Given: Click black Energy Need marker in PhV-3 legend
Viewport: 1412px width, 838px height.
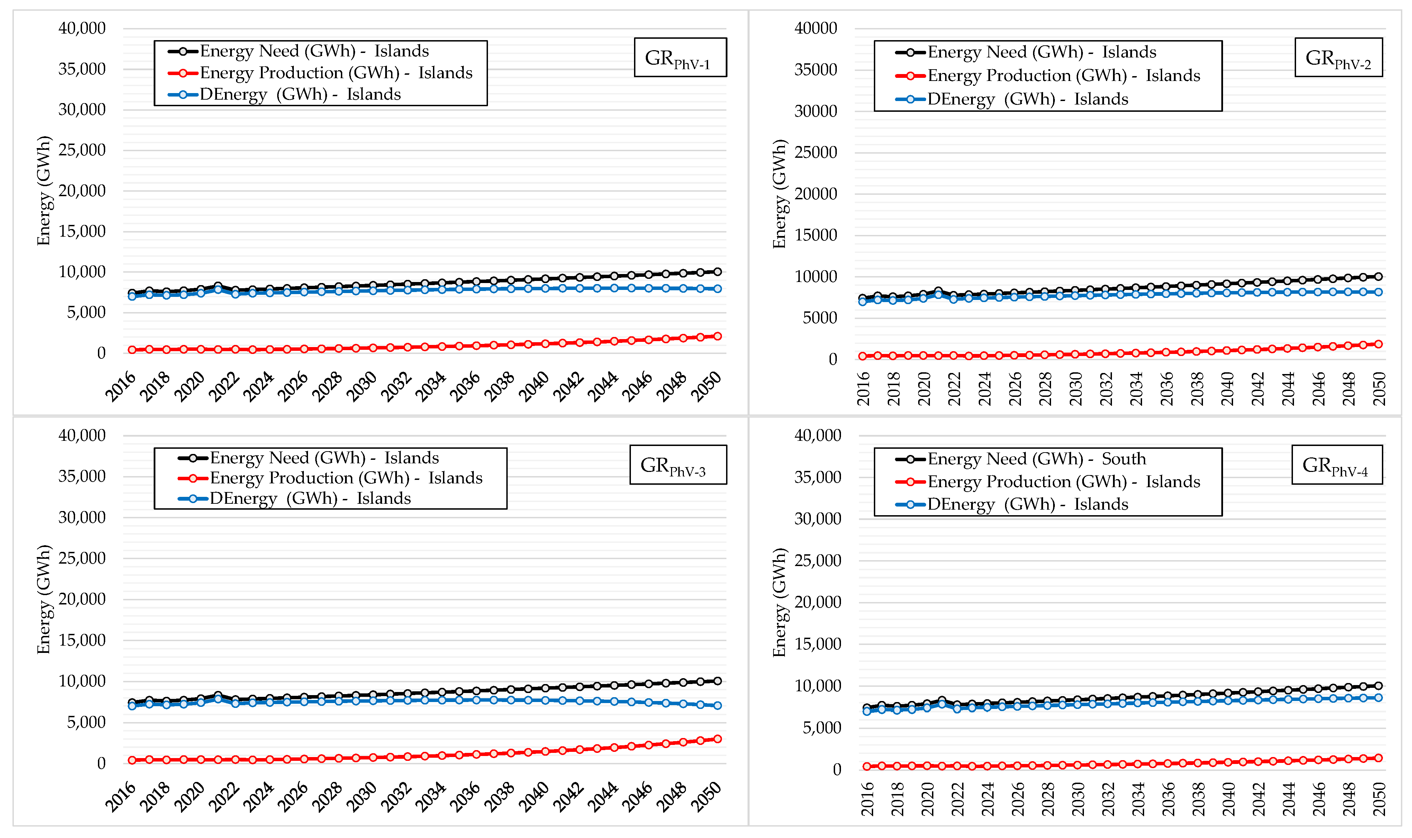Looking at the screenshot, I should (x=193, y=458).
